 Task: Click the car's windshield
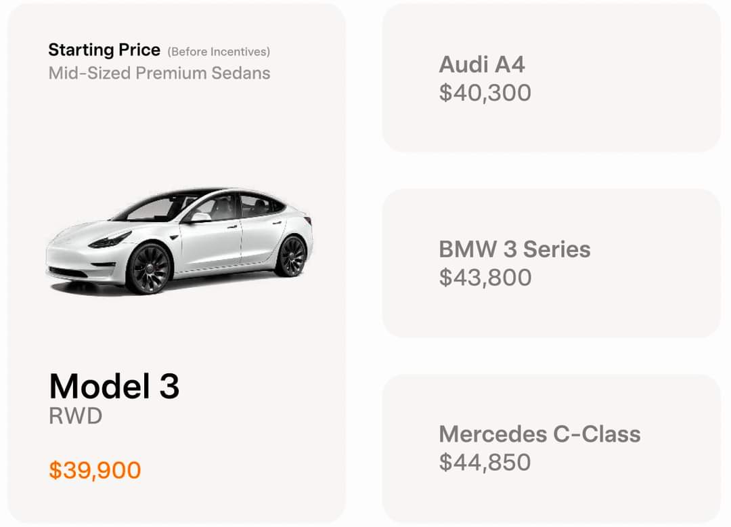pyautogui.click(x=152, y=208)
